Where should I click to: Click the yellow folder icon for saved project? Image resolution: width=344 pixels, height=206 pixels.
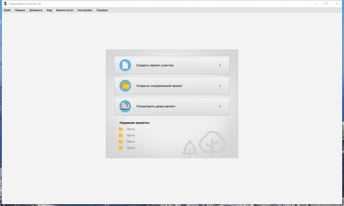(125, 86)
